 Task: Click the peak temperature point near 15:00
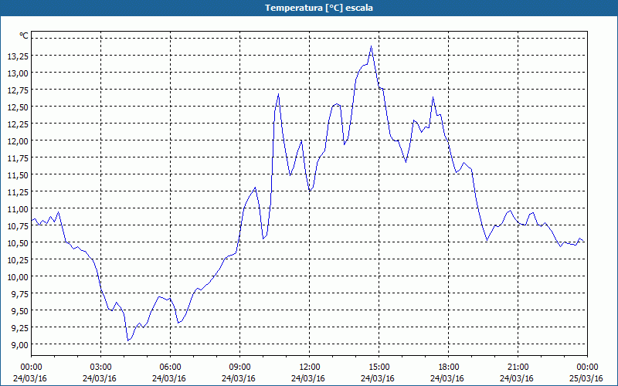tap(371, 46)
